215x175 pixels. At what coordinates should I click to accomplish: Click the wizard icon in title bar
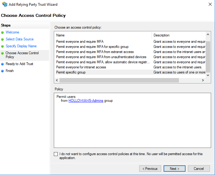(5, 5)
